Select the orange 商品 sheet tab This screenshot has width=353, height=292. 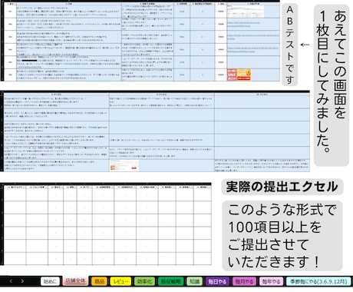coord(100,281)
